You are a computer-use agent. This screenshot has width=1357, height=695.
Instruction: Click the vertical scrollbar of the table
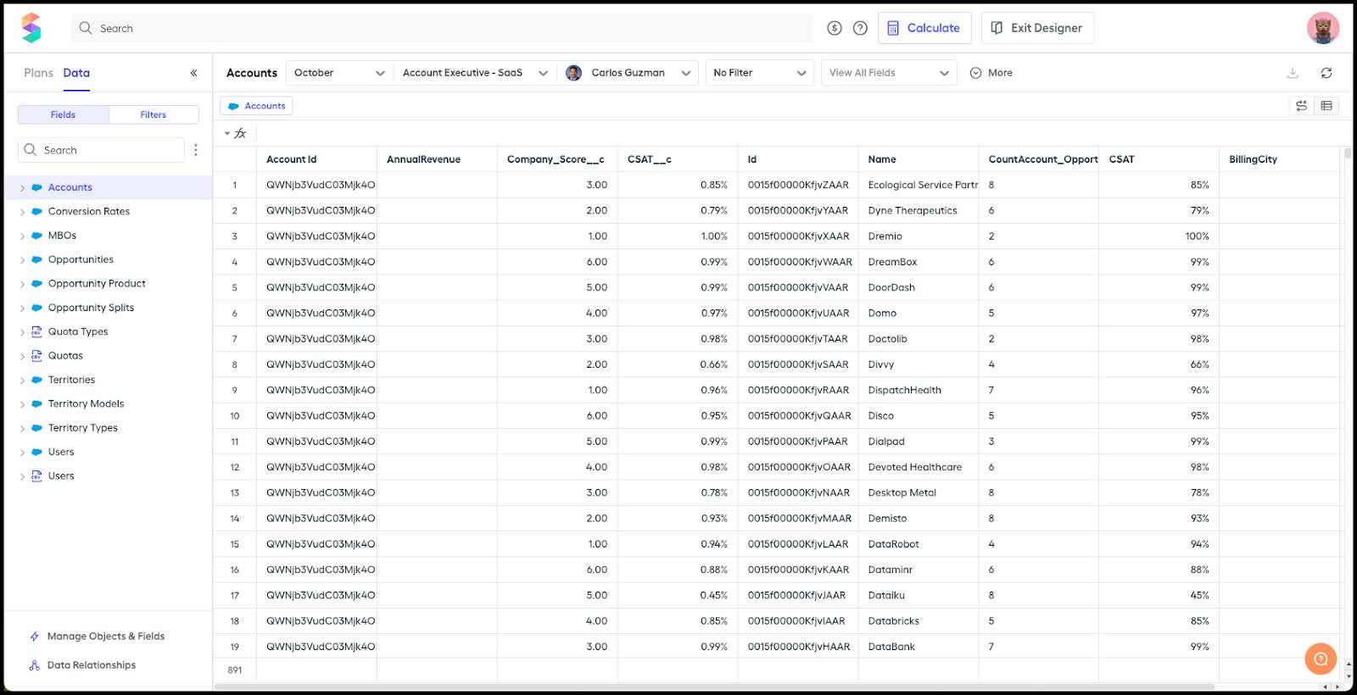1349,153
